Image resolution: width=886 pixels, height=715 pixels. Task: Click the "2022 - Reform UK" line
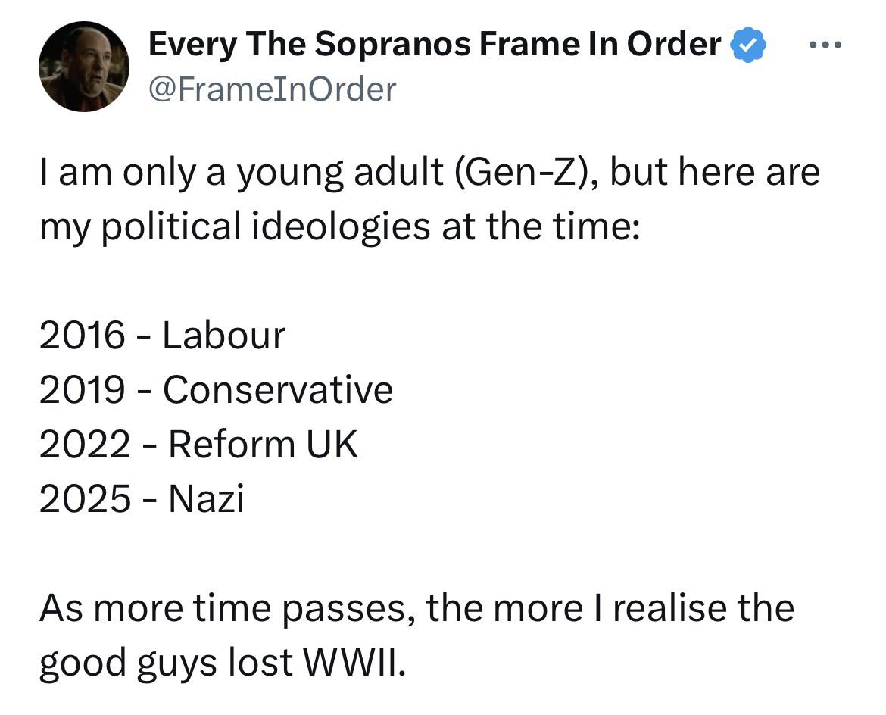tap(198, 445)
